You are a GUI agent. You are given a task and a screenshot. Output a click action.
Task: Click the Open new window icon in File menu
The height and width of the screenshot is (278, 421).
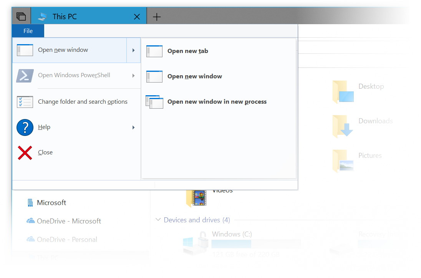coord(25,50)
